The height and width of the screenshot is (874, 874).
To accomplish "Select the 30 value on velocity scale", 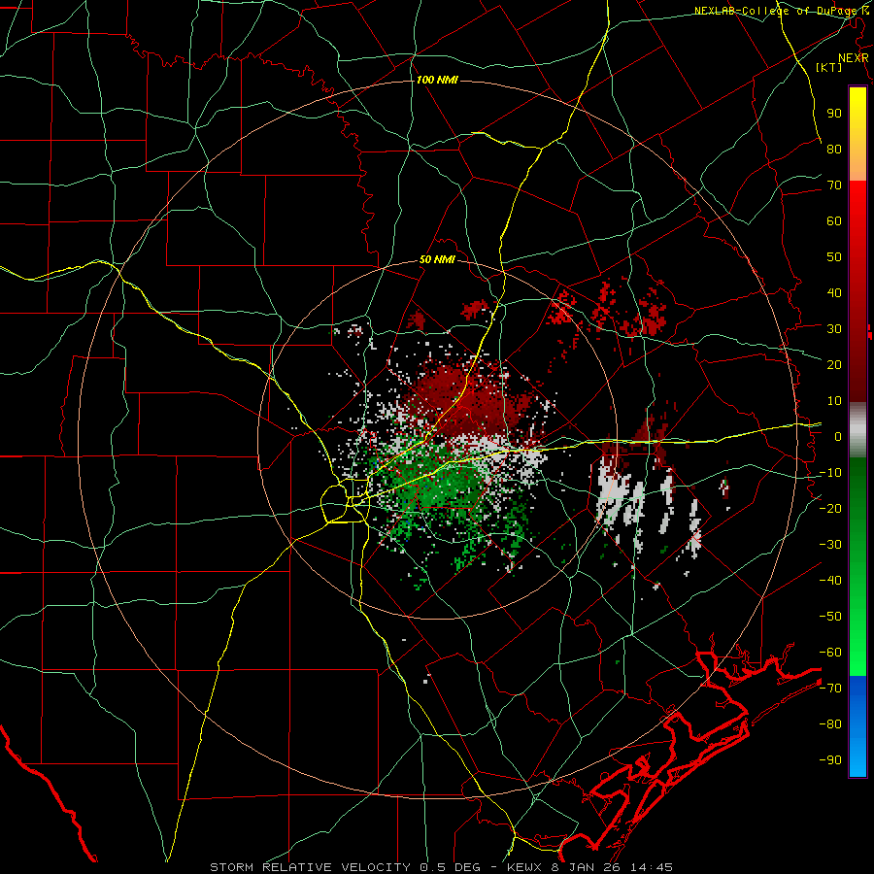I will [x=834, y=329].
